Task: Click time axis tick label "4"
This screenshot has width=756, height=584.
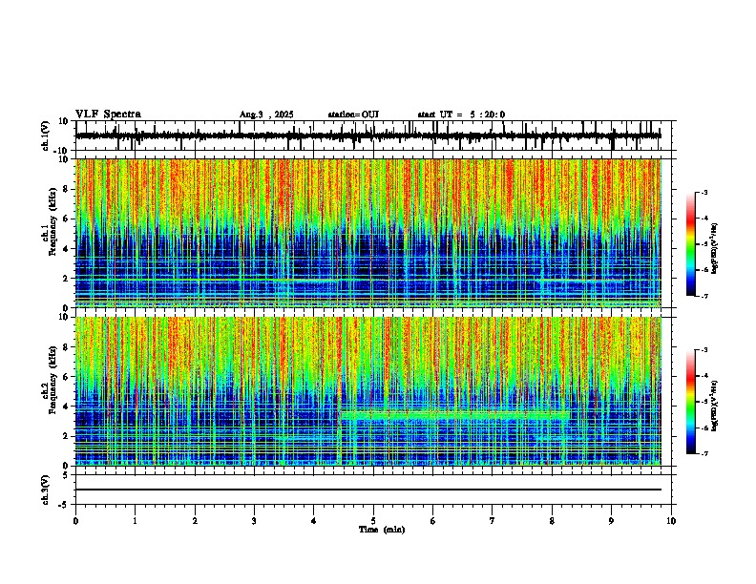Action: pyautogui.click(x=314, y=521)
